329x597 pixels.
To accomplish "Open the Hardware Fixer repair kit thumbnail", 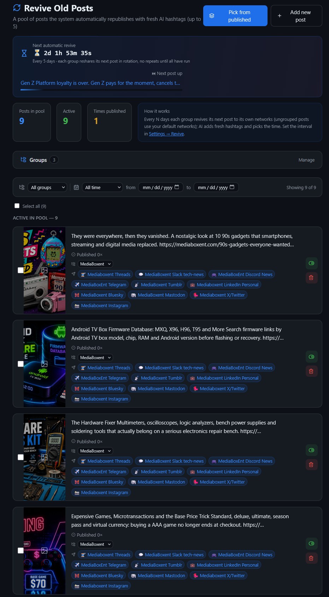I will (45, 457).
